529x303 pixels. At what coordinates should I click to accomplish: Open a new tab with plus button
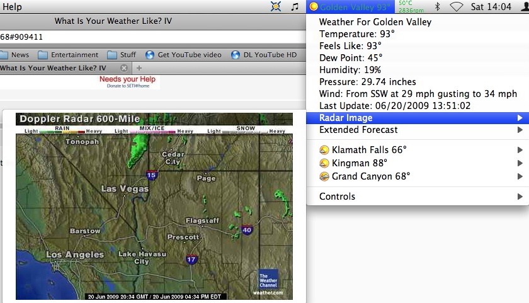coord(139,68)
